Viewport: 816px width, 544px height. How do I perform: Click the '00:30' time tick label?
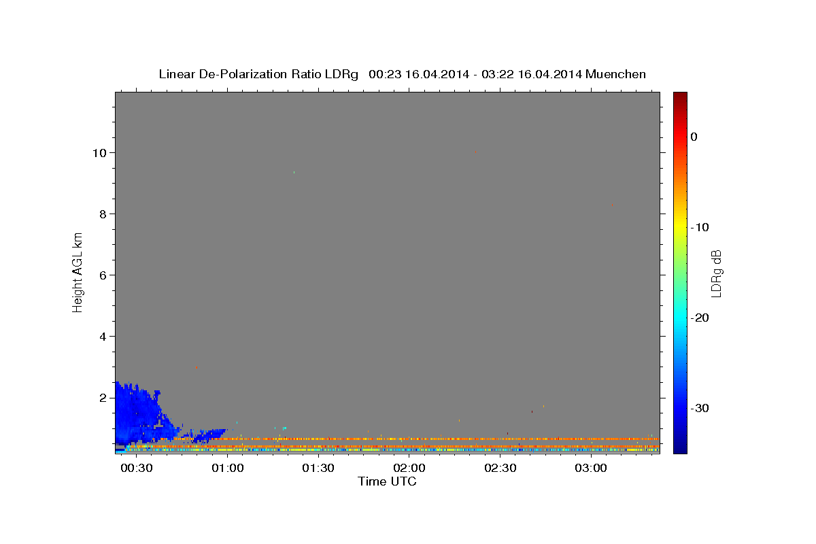pyautogui.click(x=137, y=469)
